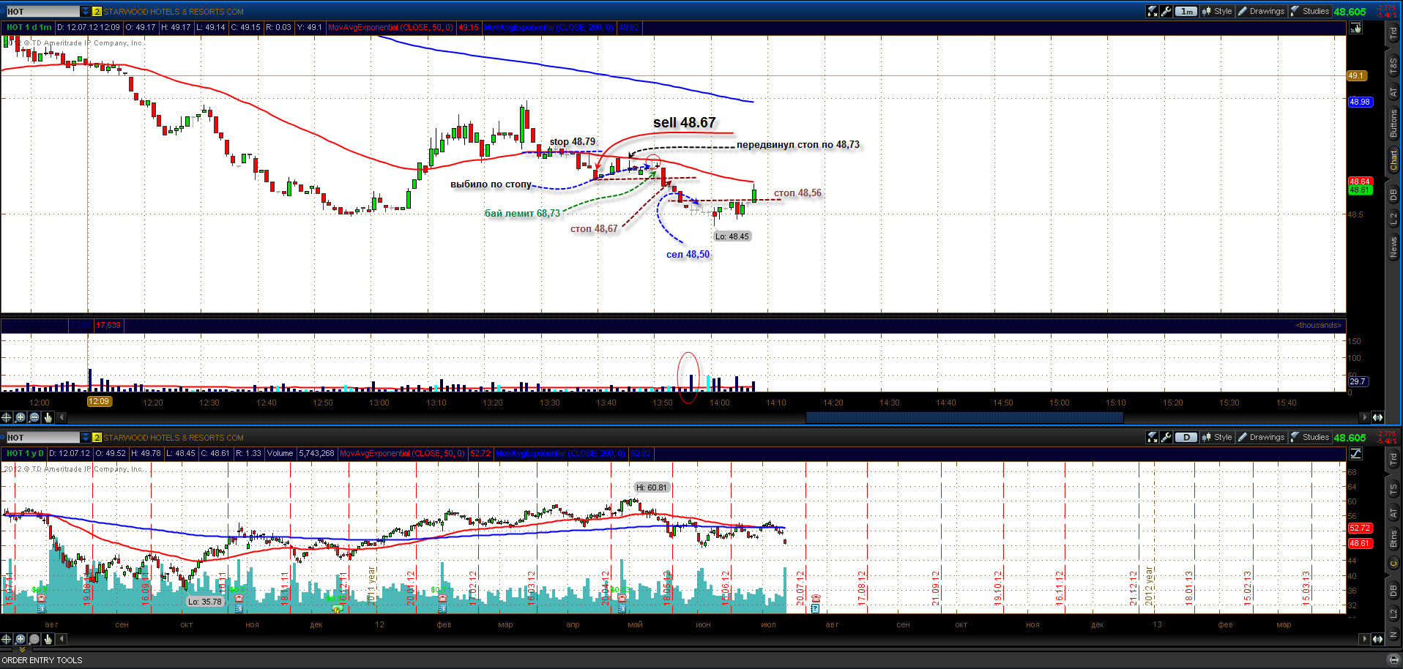Select AT side tab in lower chart
Viewport: 1403px width, 669px height.
point(1393,513)
